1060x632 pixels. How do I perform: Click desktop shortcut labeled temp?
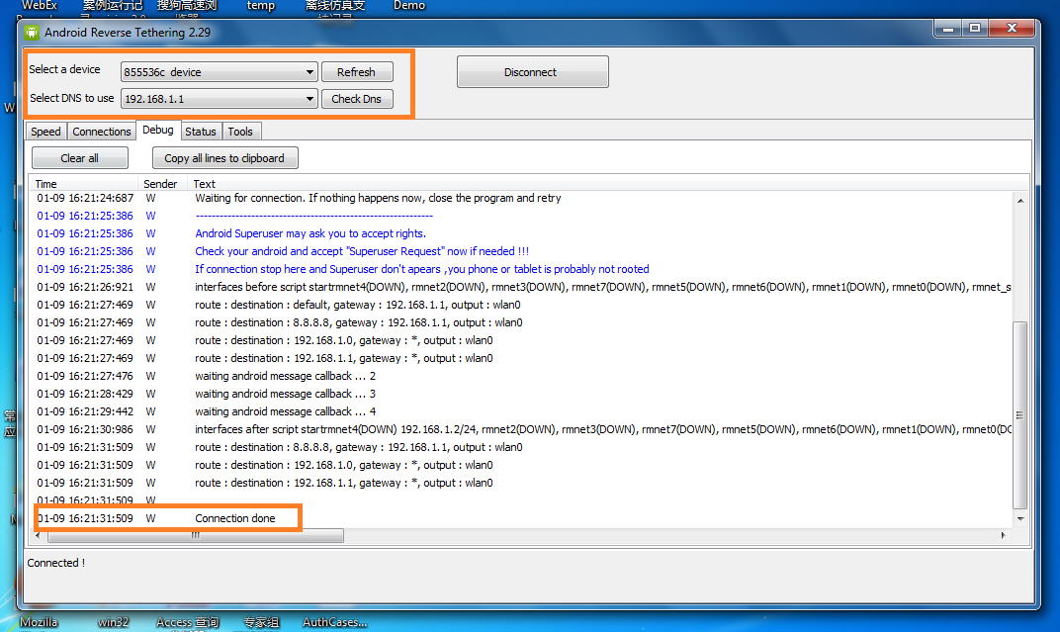coord(261,5)
